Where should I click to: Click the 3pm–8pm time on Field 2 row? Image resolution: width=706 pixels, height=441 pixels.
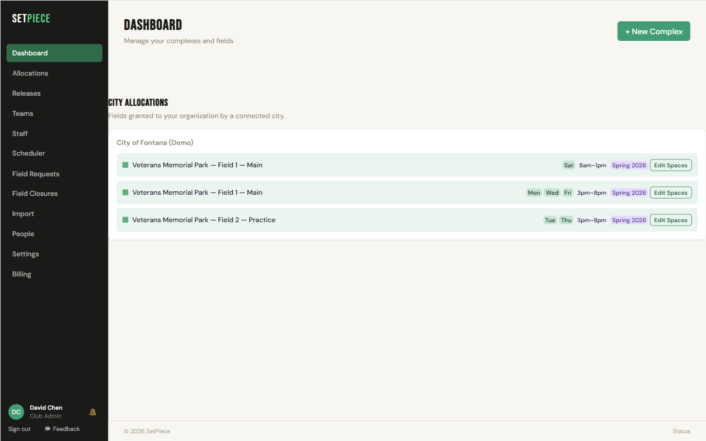coord(592,220)
